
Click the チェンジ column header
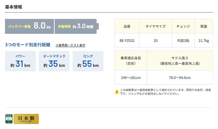183,26
